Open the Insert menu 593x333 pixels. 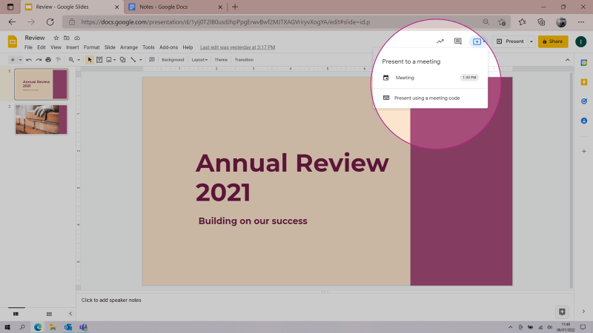click(x=72, y=47)
